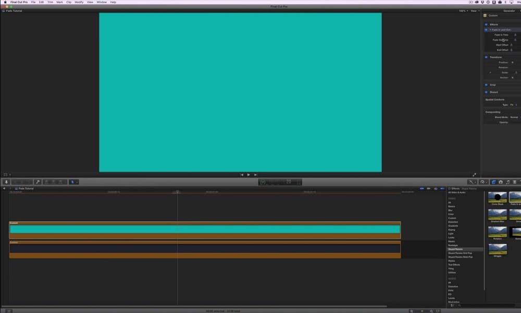The image size is (521, 313).
Task: Disable the Crop effect checkbox
Action: (486, 84)
